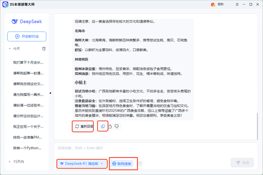Click the 昵称 nickname label
The image size is (263, 175).
point(221,5)
